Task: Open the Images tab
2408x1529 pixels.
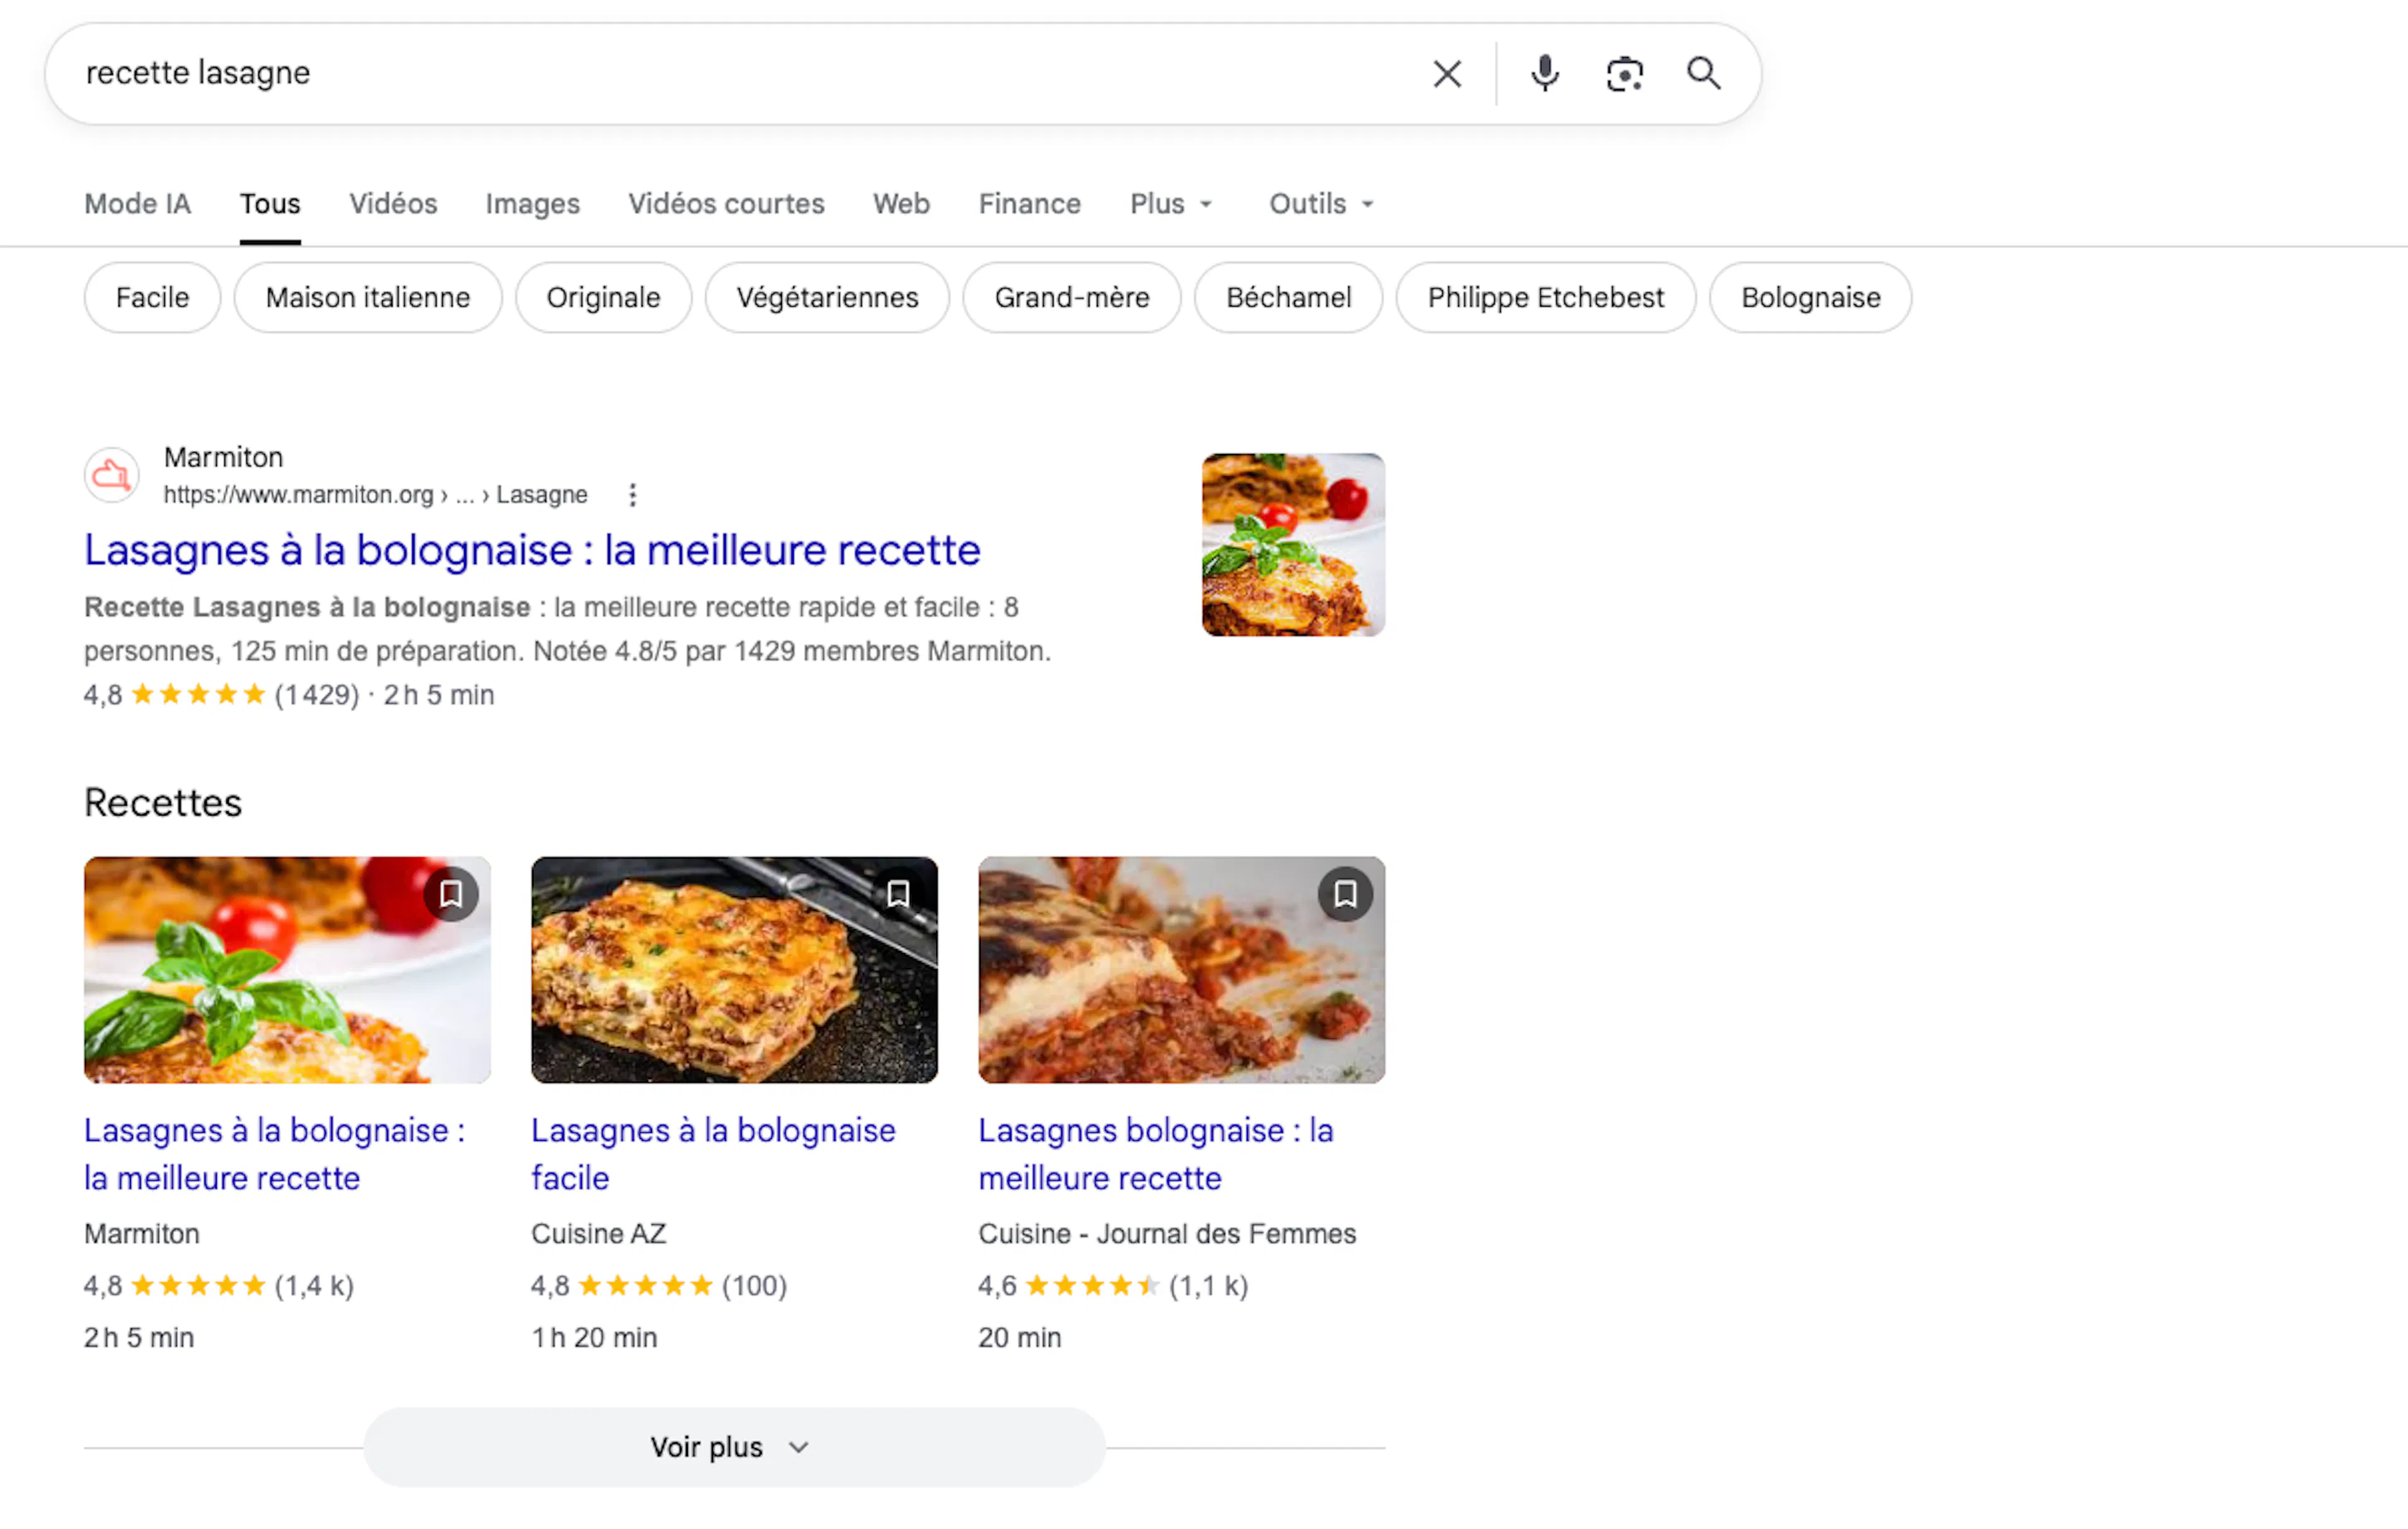Action: click(x=532, y=204)
